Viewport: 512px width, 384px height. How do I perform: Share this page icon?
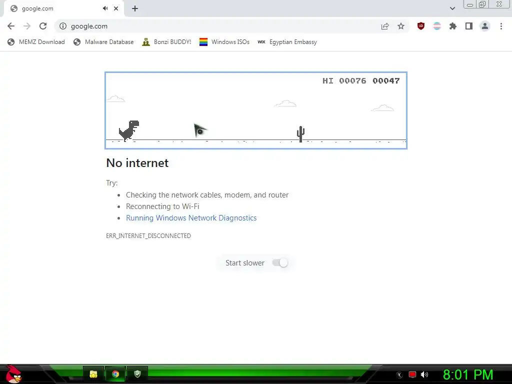point(385,26)
